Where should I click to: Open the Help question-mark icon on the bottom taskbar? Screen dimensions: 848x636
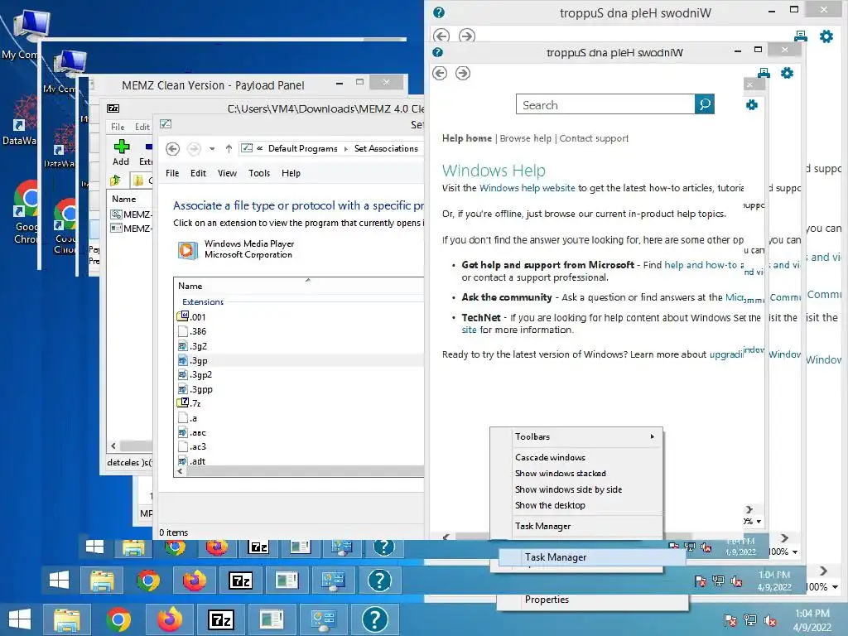coord(374,619)
